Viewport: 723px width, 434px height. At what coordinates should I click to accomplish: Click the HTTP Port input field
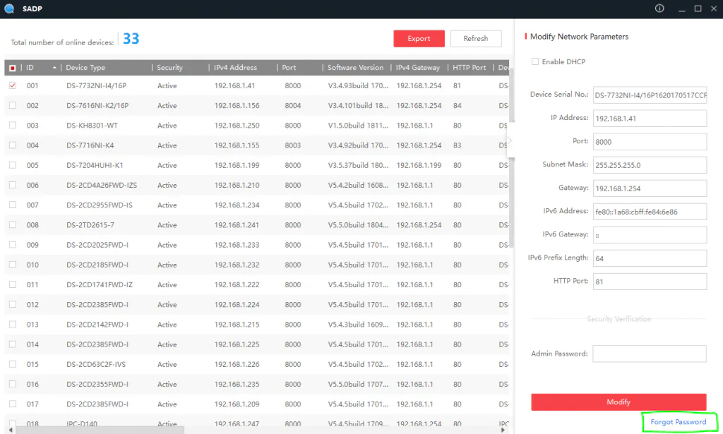pos(650,282)
